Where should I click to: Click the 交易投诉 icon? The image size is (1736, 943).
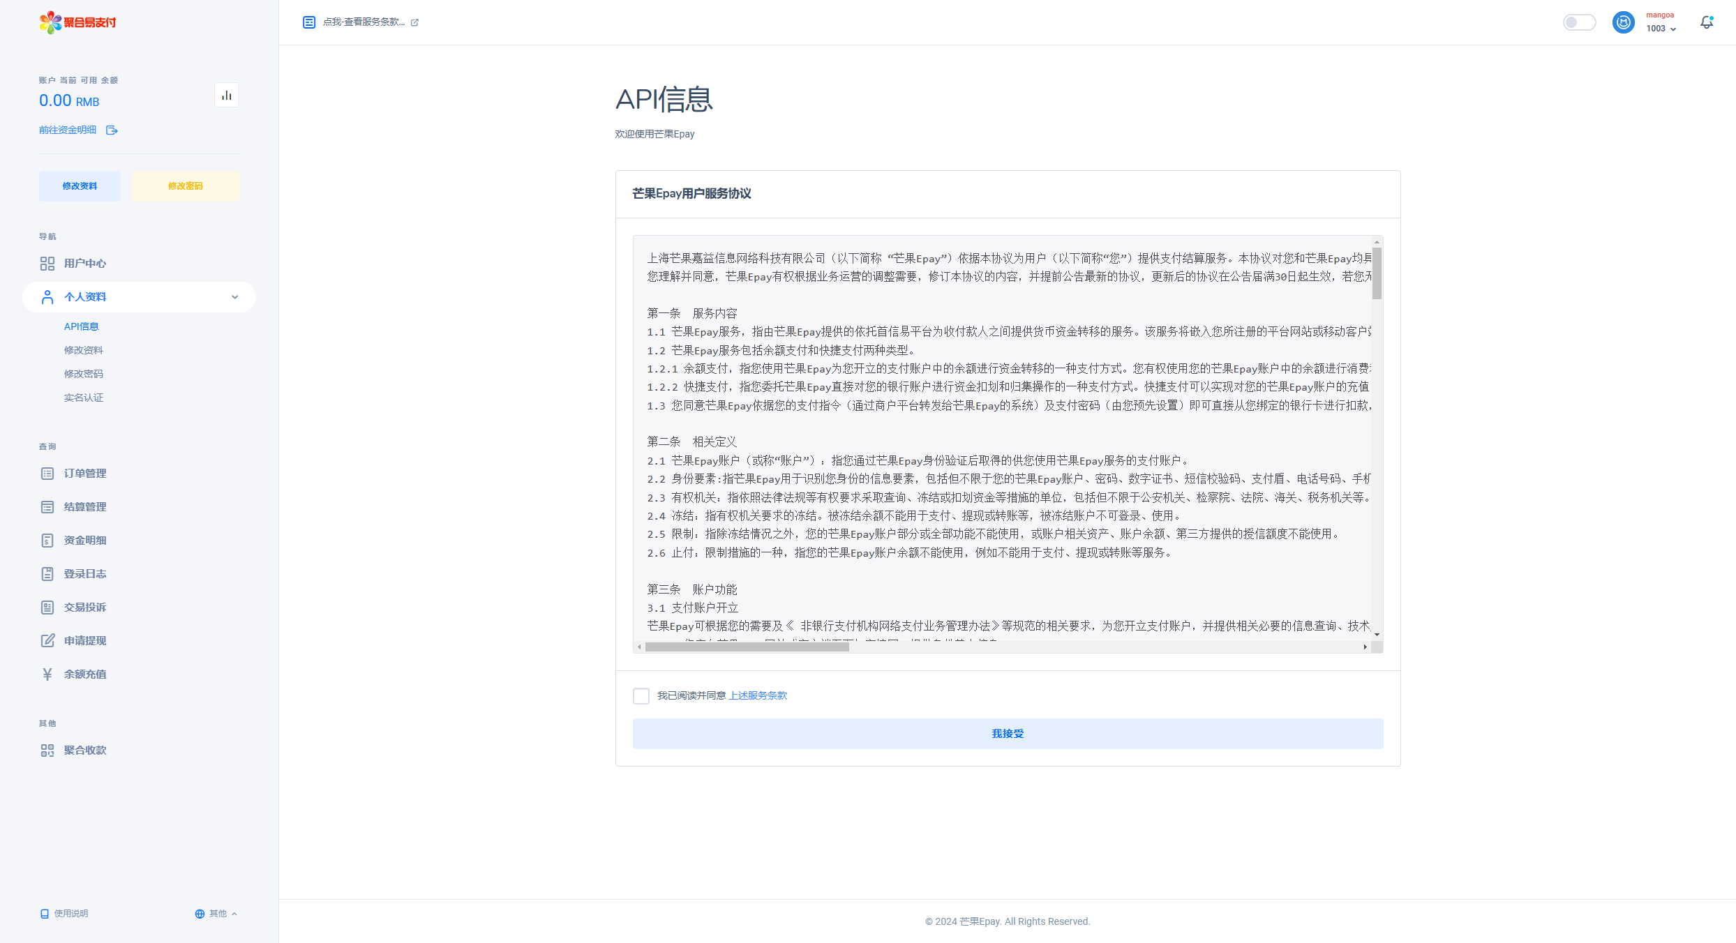pos(47,608)
